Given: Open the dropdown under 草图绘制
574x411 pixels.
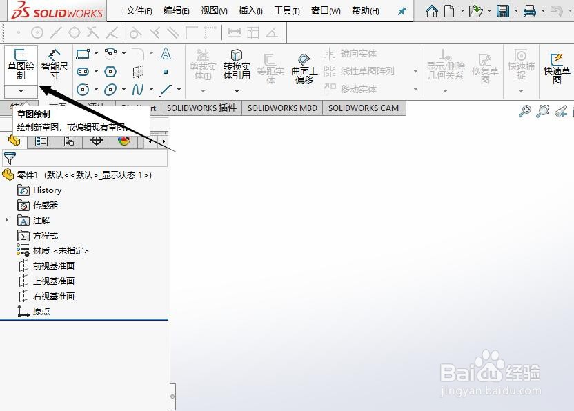Looking at the screenshot, I should point(21,91).
